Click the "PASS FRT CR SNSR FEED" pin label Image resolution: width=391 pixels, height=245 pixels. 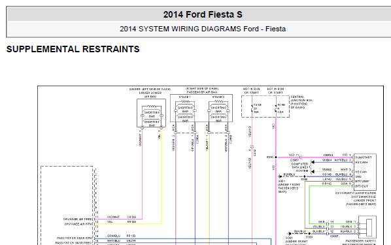[74, 243]
